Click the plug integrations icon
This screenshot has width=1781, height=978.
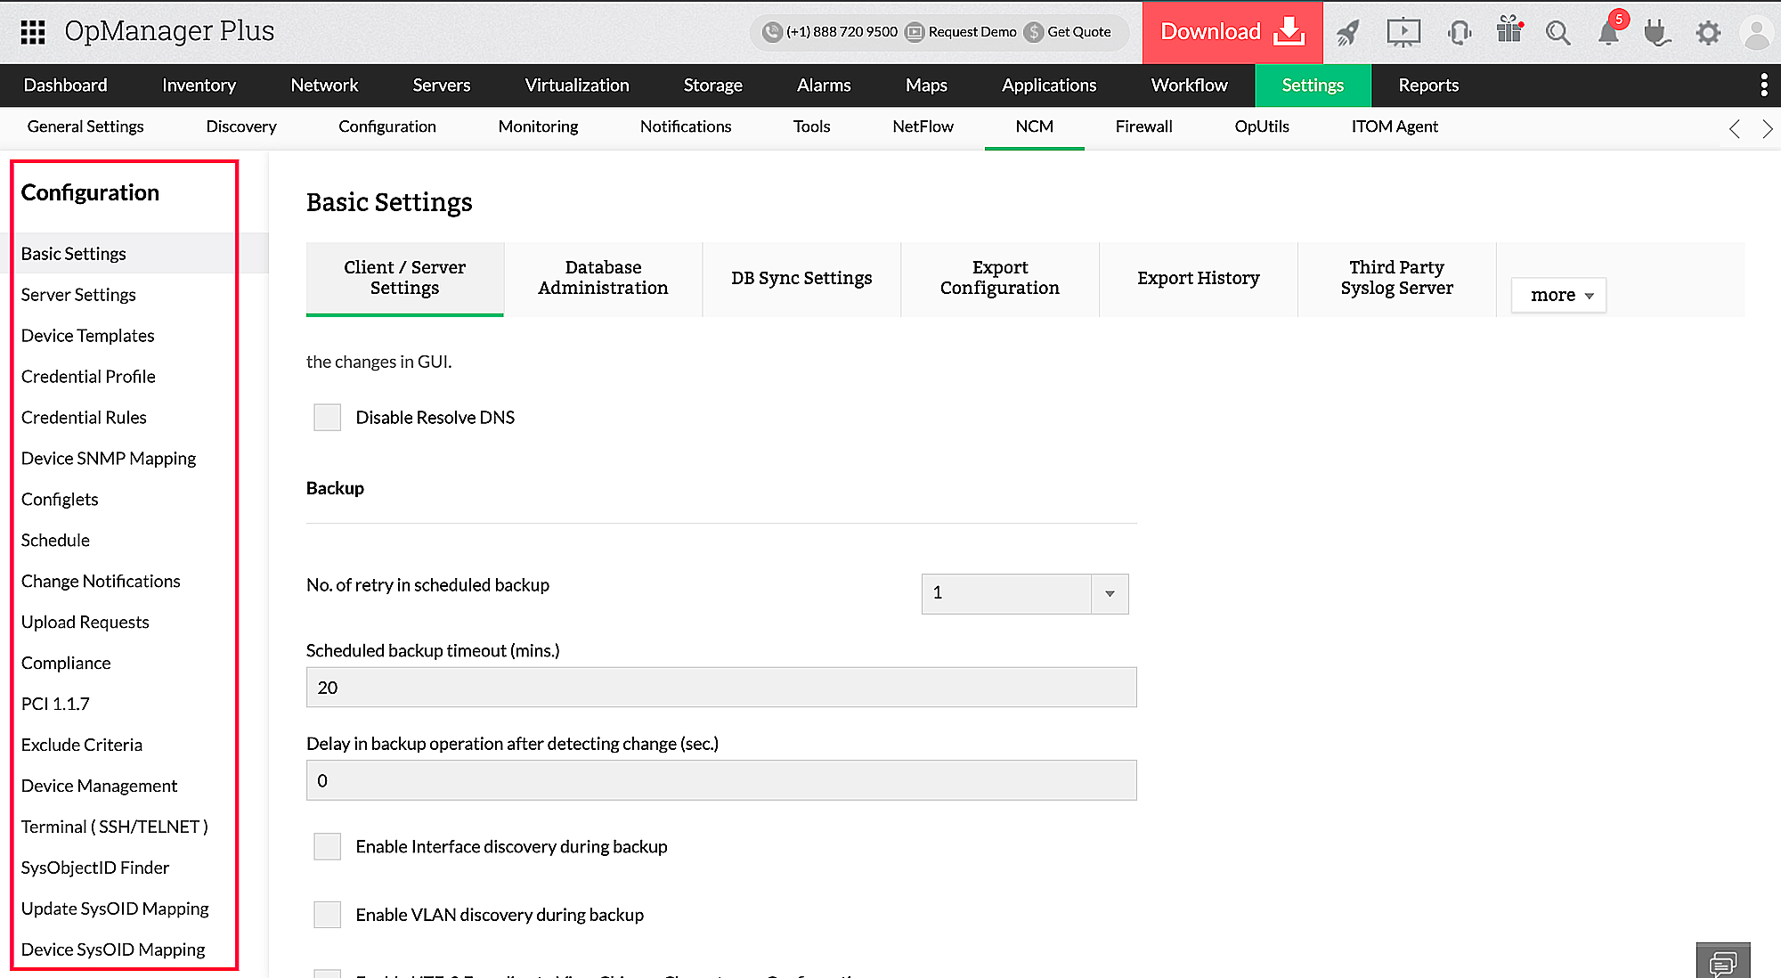pos(1657,34)
